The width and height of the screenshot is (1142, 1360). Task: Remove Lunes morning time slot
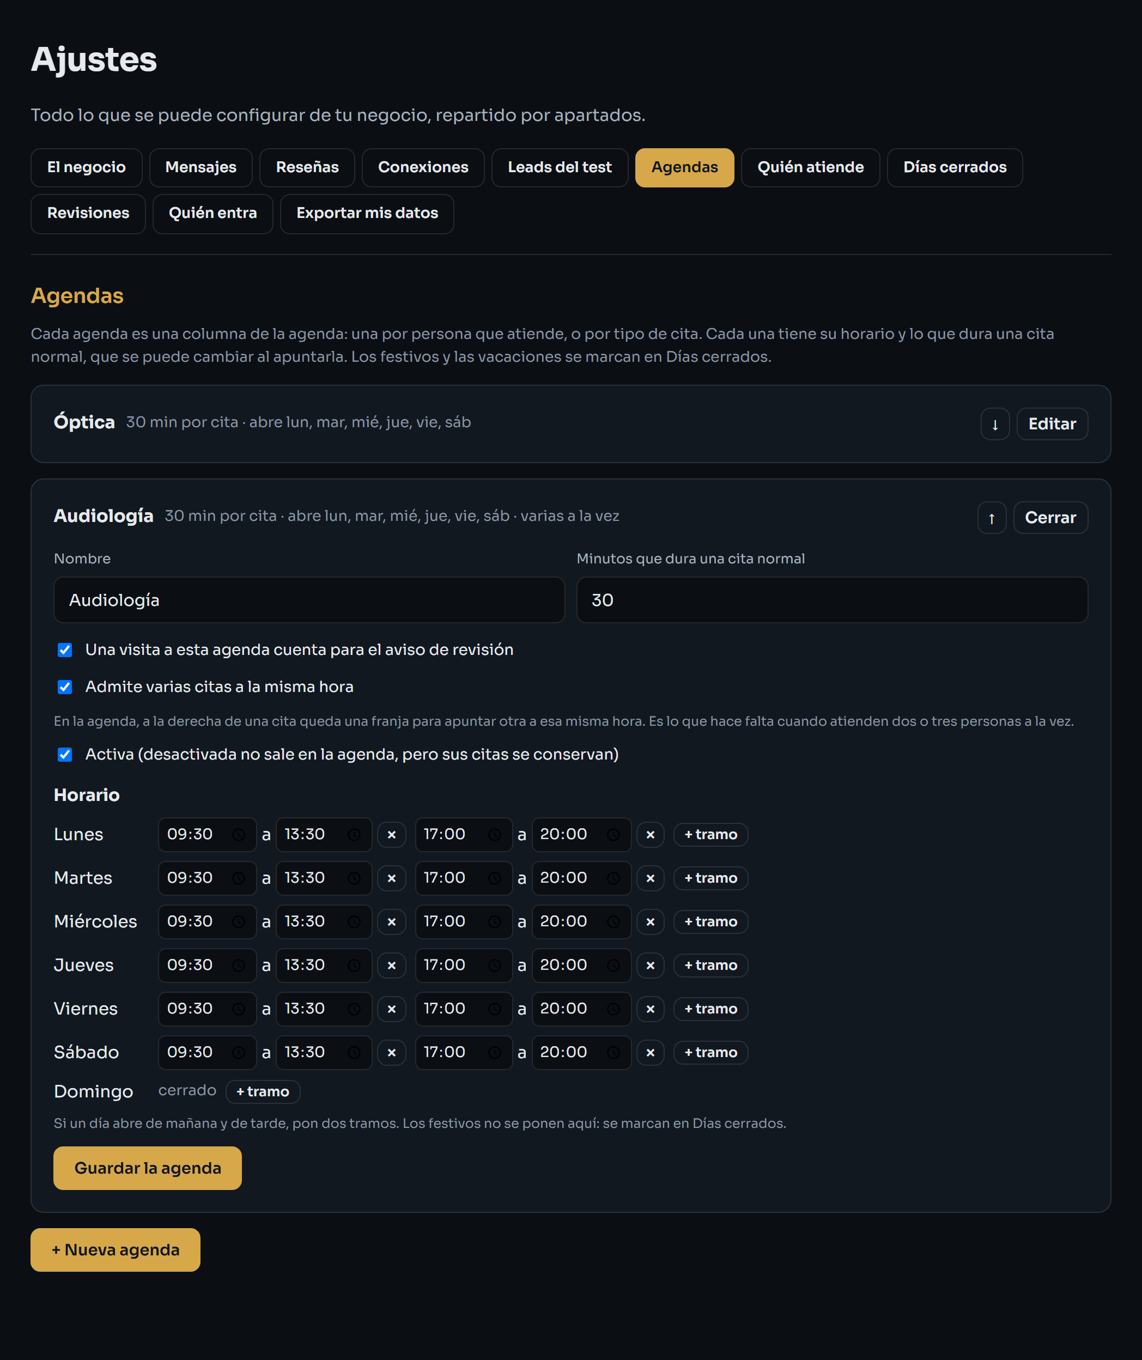coord(391,835)
